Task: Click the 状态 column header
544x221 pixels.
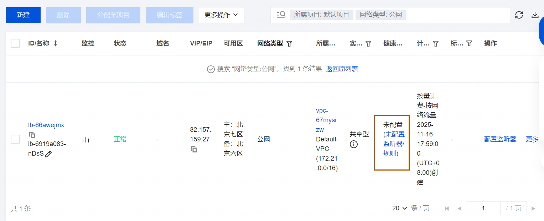Action: click(120, 43)
